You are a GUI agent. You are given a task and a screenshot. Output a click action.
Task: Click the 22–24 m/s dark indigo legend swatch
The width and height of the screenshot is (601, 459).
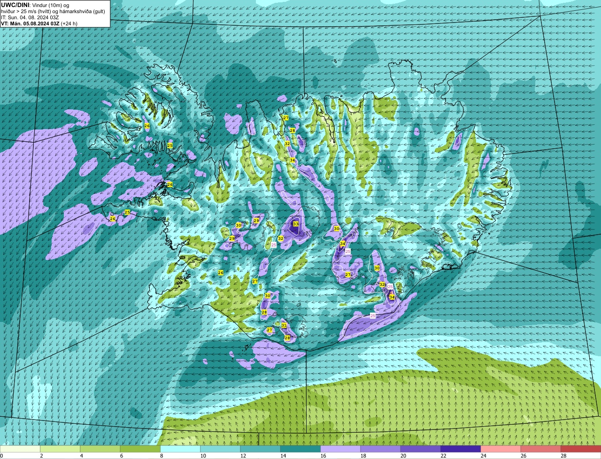pos(461,449)
